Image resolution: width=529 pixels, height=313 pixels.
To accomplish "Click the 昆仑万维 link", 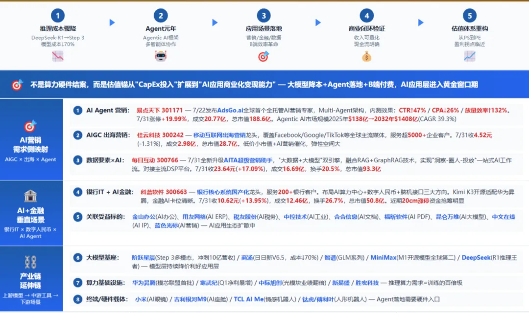I will [x=447, y=217].
